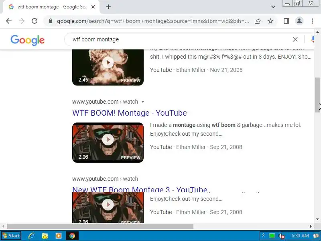Play the 2:06 skull video dated Sep 21 with wtf boom description
This screenshot has width=321, height=241.
click(108, 143)
